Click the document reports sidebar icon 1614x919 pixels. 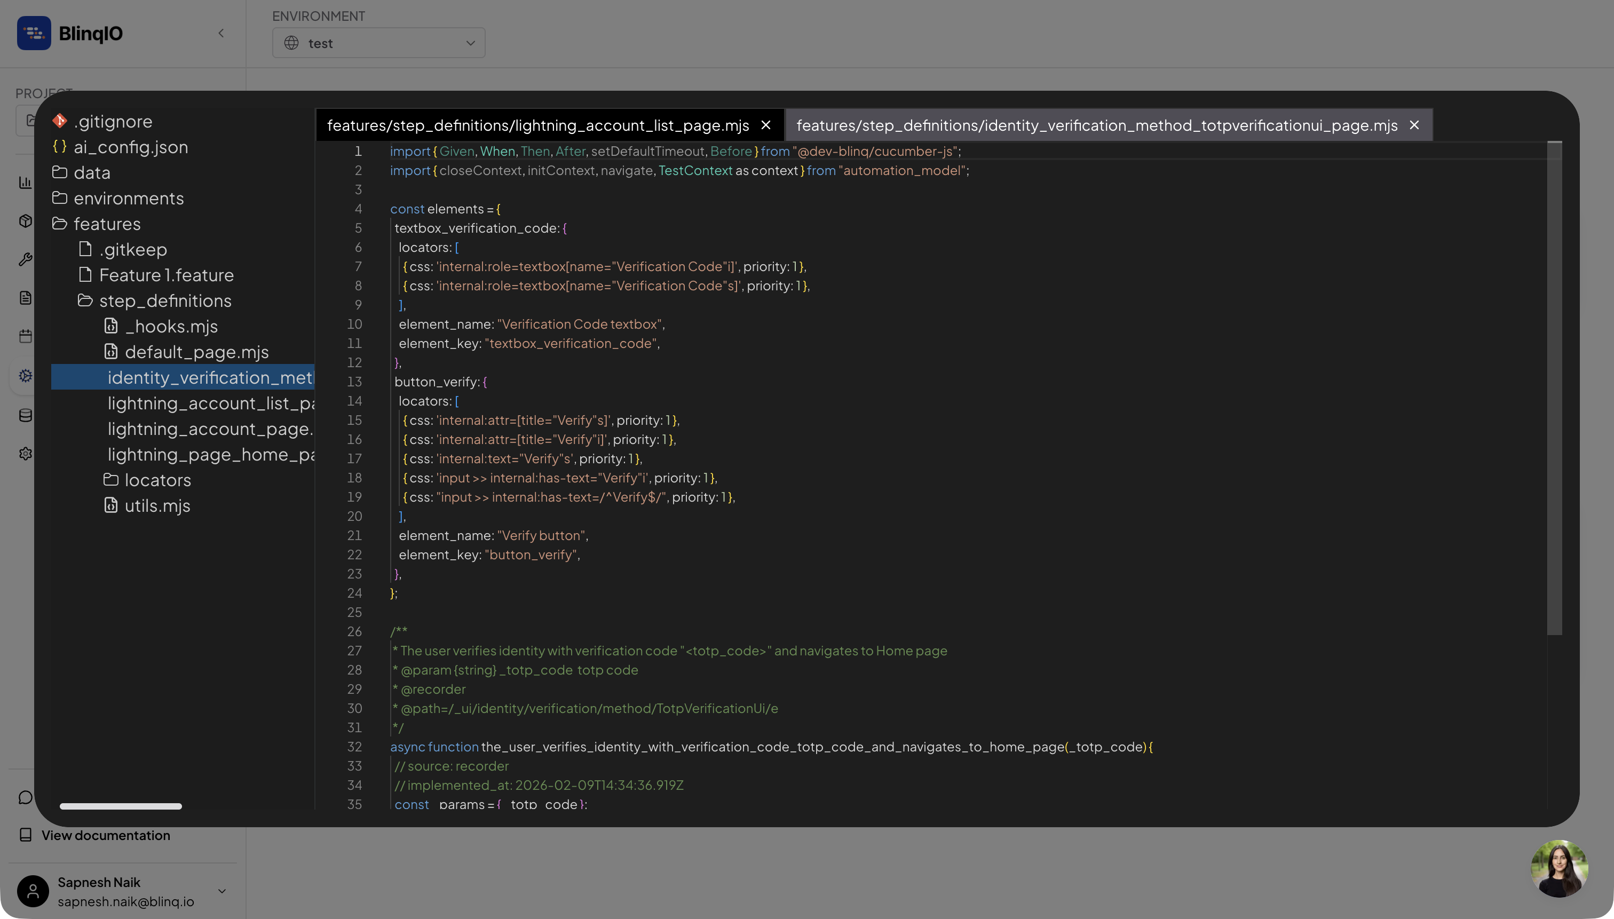click(x=25, y=298)
